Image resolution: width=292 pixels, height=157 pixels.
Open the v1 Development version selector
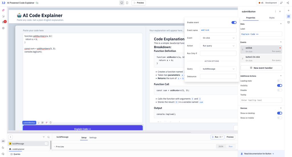267,3
